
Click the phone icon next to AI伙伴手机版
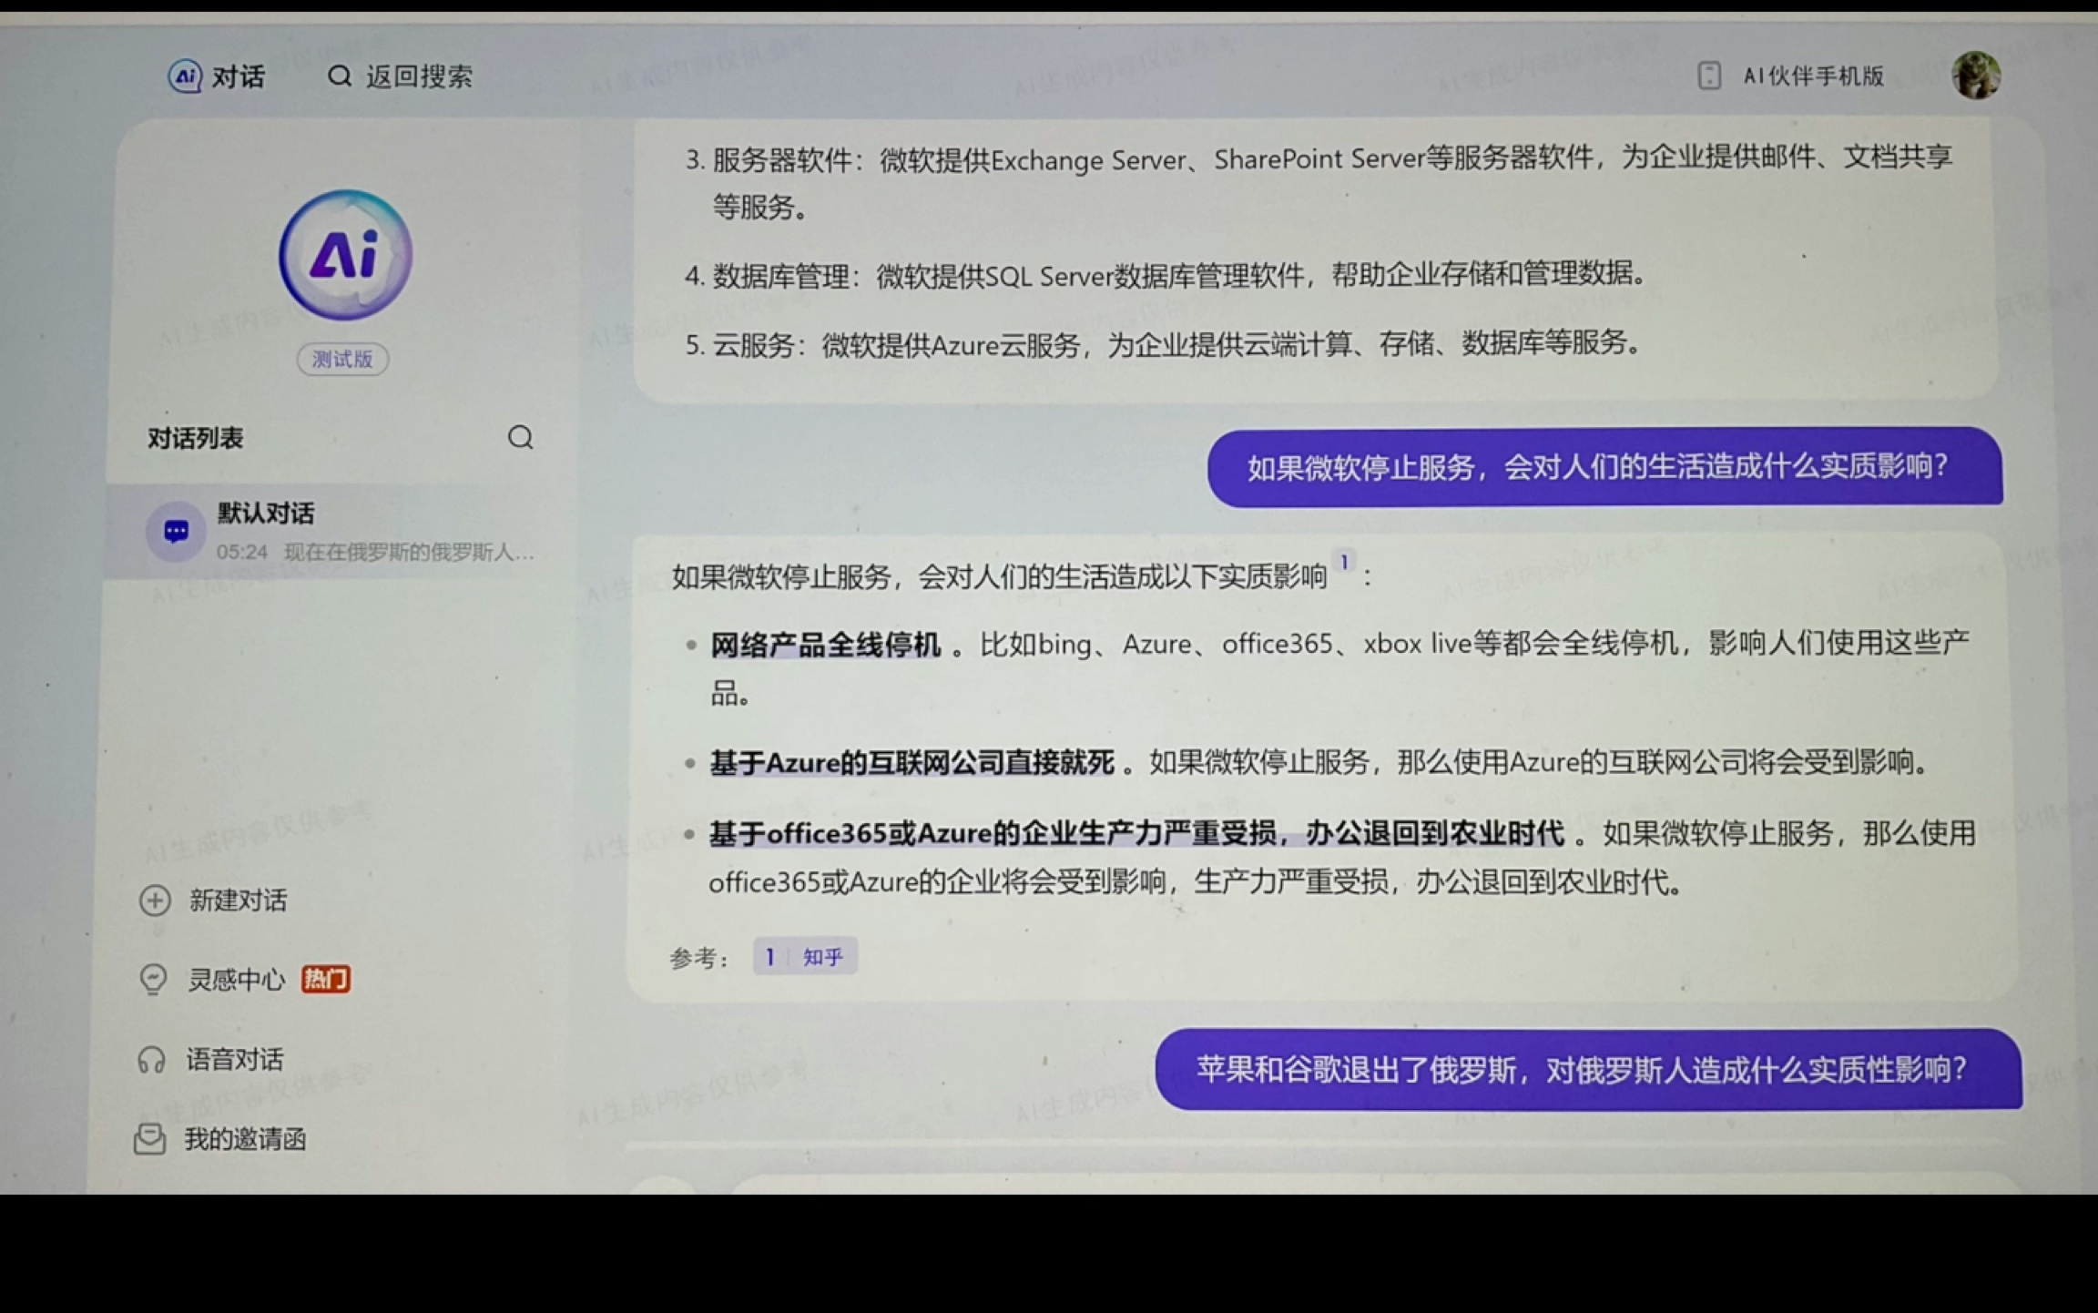coord(1709,76)
